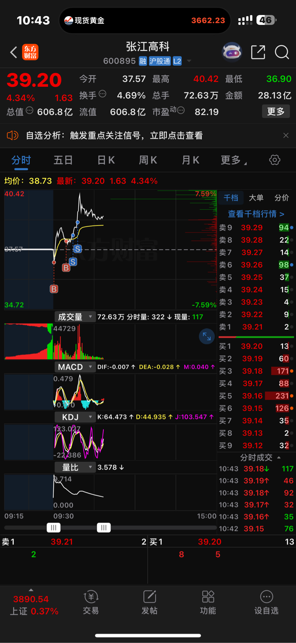Viewport: 296px width, 643px height.
Task: Expand the 更多 chart periods menu
Action: click(x=234, y=160)
